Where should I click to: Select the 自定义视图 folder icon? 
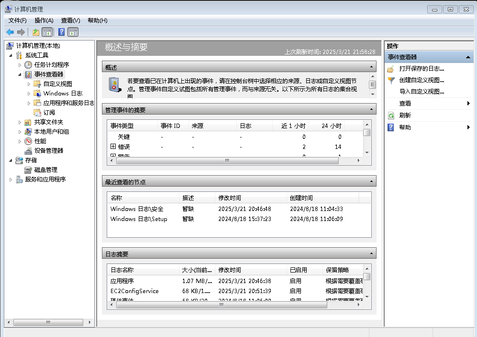point(37,84)
